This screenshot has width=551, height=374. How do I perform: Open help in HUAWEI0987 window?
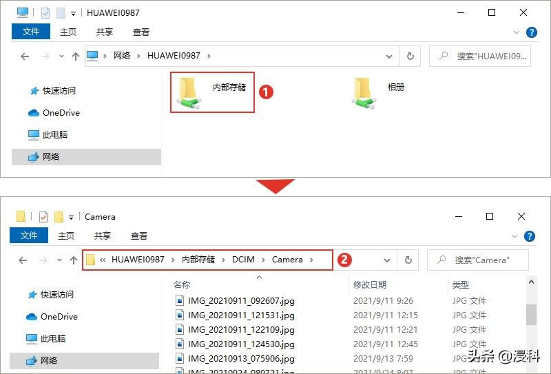(531, 32)
